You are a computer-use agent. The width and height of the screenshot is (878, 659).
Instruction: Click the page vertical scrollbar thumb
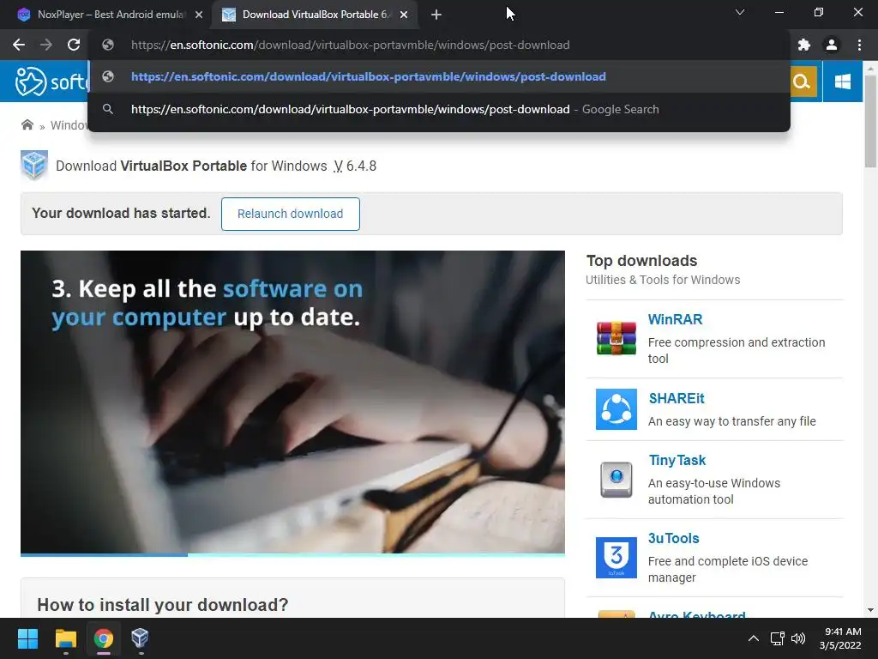click(870, 120)
